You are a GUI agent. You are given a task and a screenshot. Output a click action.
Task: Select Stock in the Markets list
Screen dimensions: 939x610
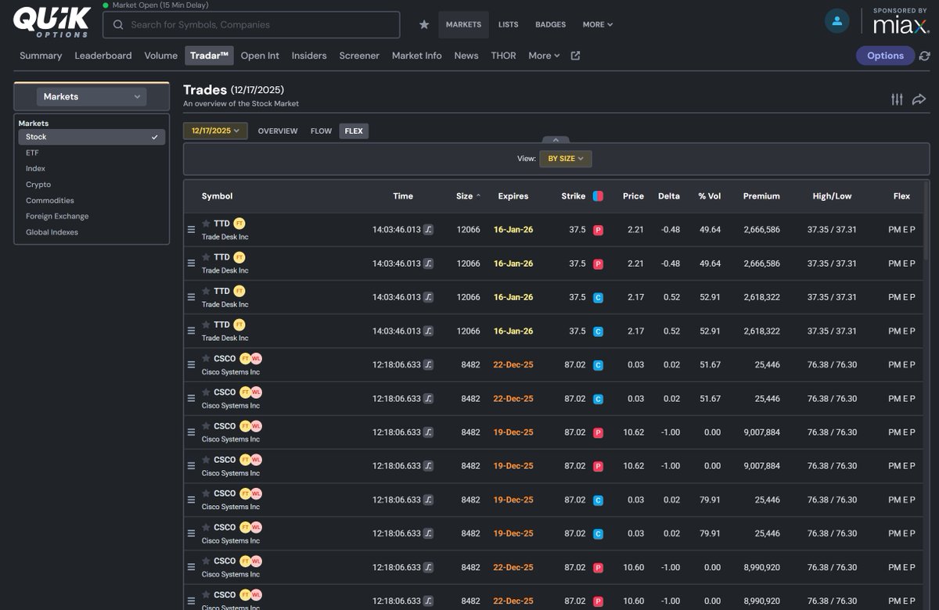[x=92, y=137]
